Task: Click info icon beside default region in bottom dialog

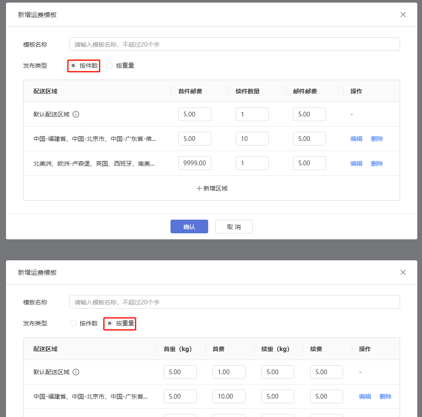Action: (76, 372)
